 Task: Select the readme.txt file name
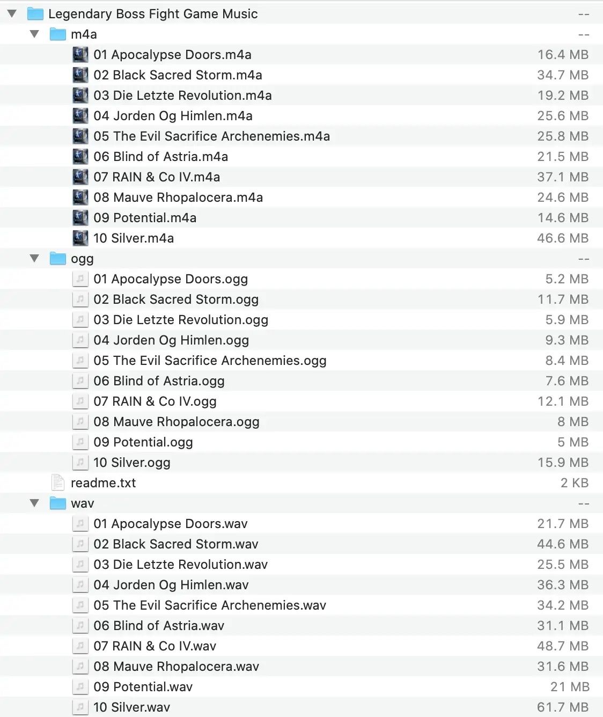103,483
